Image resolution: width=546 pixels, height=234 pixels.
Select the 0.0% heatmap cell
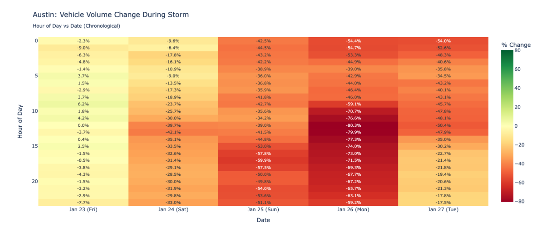(83, 125)
